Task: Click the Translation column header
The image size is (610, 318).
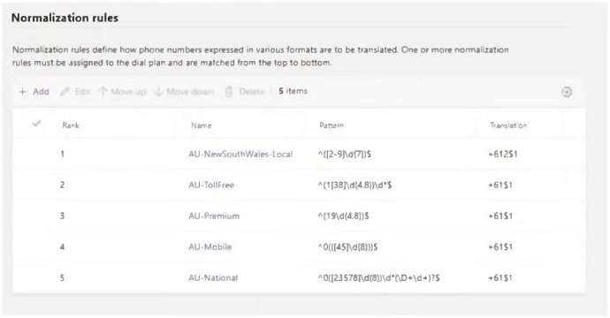Action: pos(508,125)
